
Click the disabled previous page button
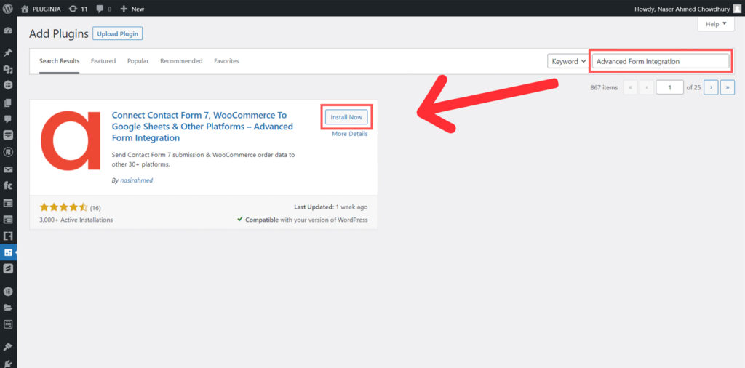click(x=647, y=87)
